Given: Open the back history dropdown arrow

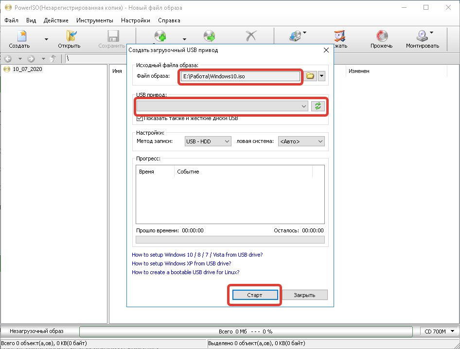Looking at the screenshot, I should (x=20, y=59).
